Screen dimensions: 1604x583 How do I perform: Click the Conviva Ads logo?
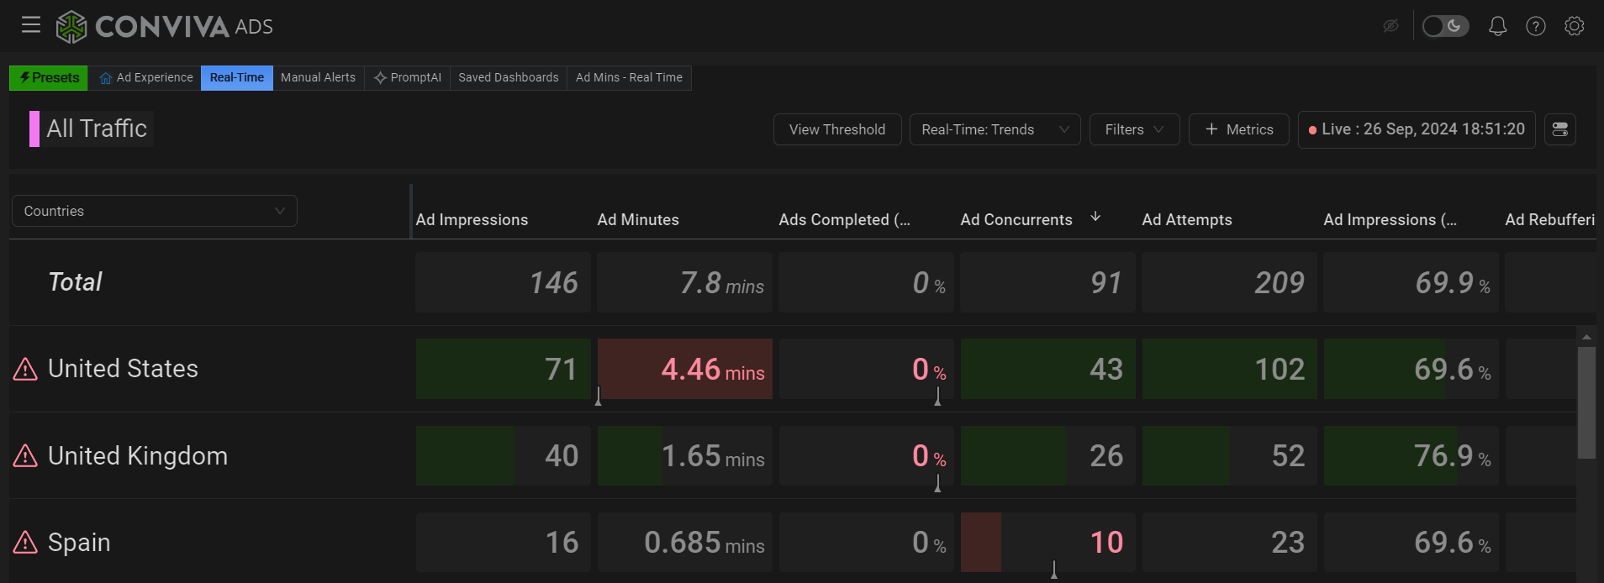[164, 27]
